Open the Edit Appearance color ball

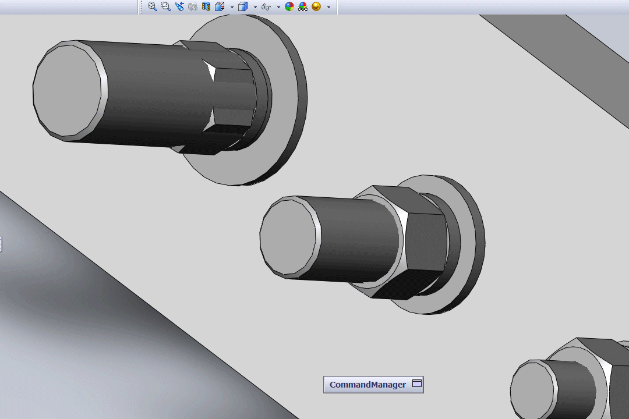click(289, 6)
